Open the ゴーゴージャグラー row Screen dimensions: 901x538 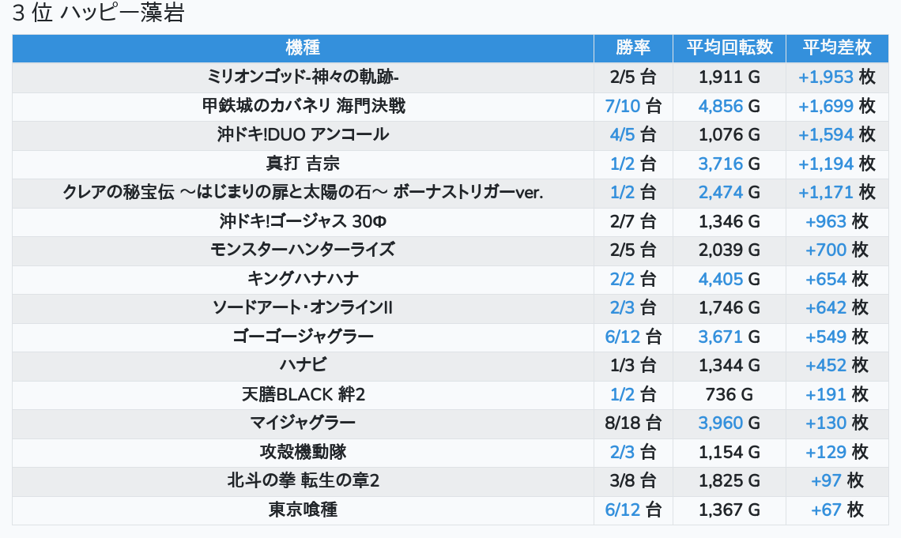[450, 337]
